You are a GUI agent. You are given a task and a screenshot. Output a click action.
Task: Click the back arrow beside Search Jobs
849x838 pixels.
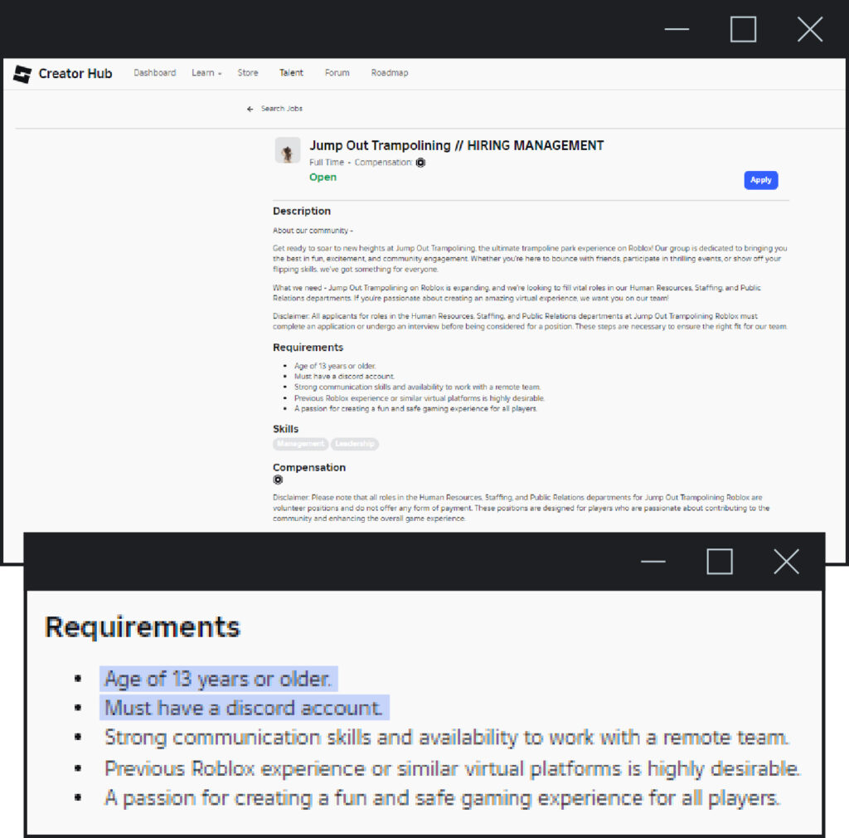pos(250,109)
